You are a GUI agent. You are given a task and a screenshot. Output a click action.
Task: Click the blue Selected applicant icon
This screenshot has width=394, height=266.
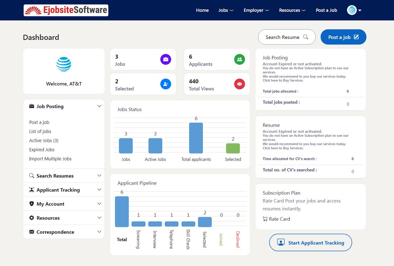tap(166, 84)
